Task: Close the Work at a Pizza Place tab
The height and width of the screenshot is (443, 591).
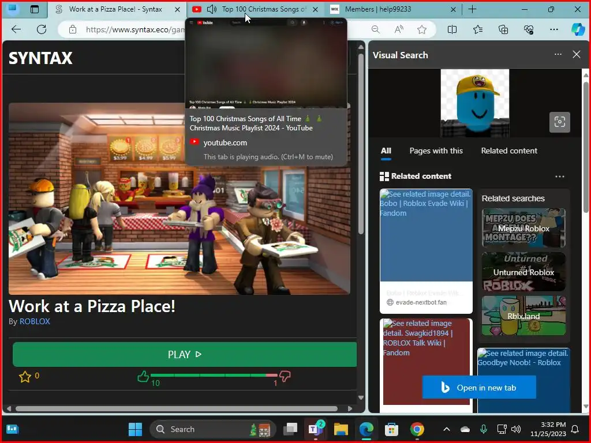Action: tap(177, 9)
